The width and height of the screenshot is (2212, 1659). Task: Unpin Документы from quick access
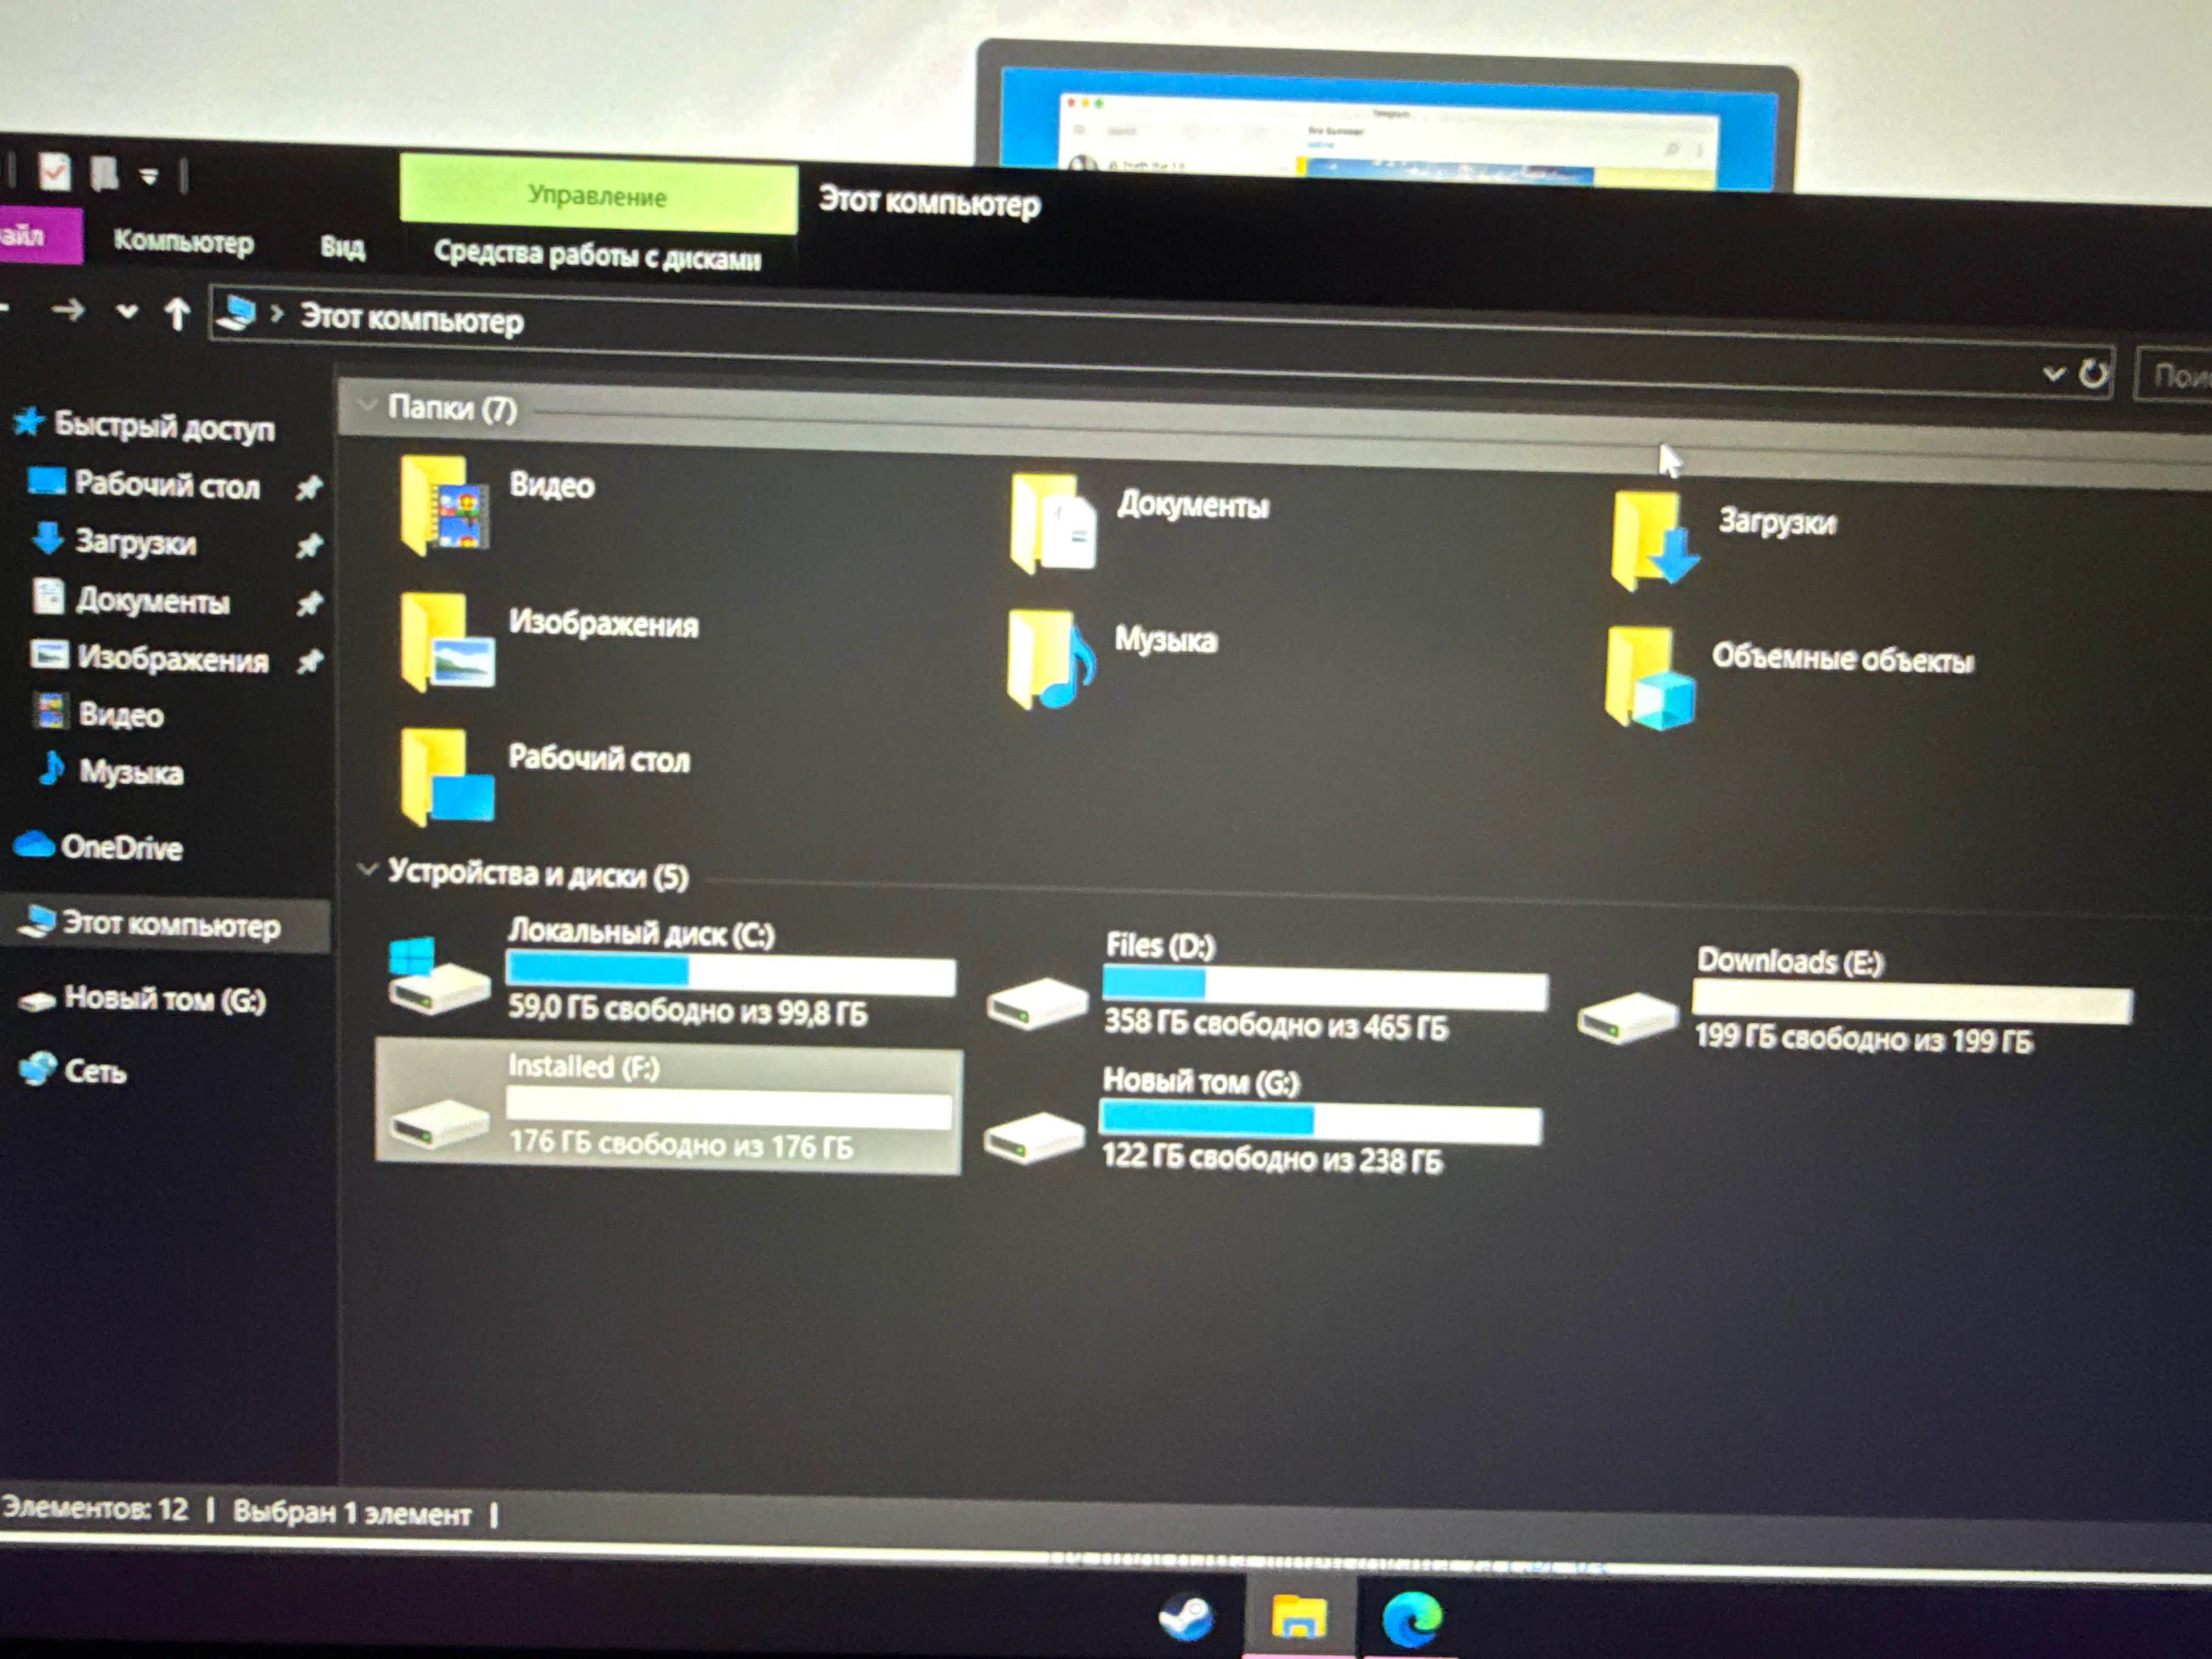pyautogui.click(x=309, y=603)
